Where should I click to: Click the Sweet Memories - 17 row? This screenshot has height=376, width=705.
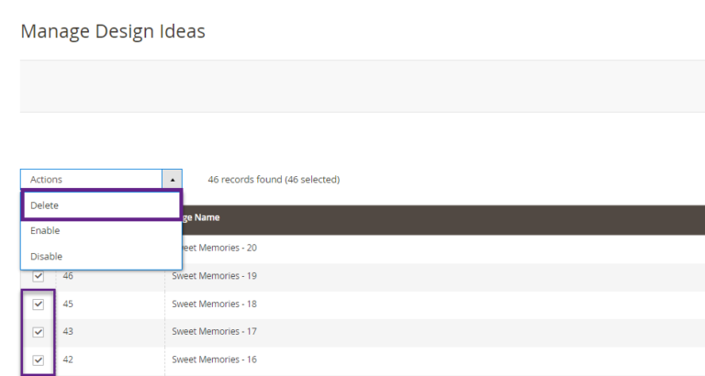pos(214,332)
